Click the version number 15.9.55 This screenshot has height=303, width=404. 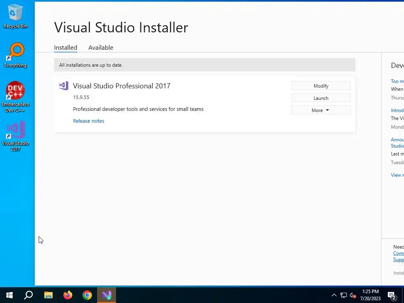point(81,97)
